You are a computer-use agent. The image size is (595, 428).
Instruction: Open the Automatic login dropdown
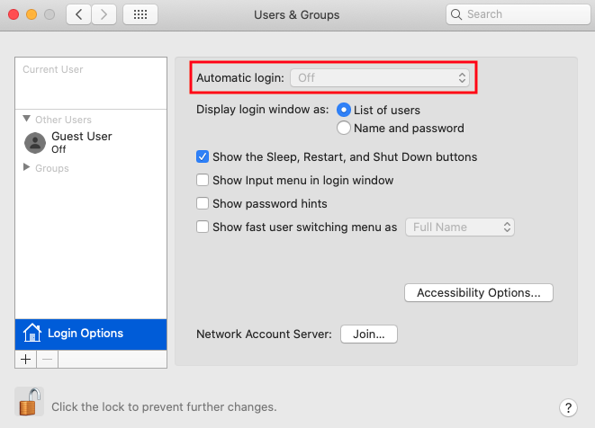coord(380,78)
